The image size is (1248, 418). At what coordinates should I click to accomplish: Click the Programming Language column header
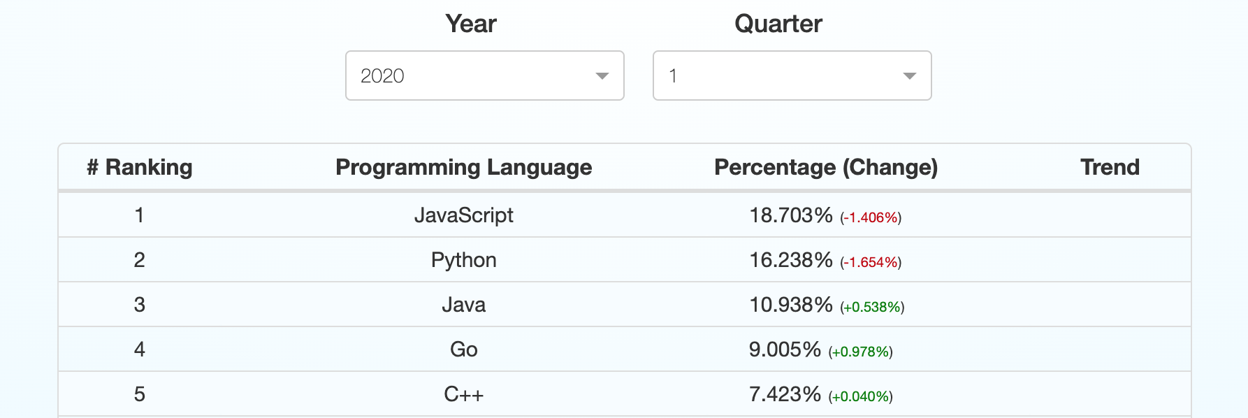pyautogui.click(x=463, y=167)
